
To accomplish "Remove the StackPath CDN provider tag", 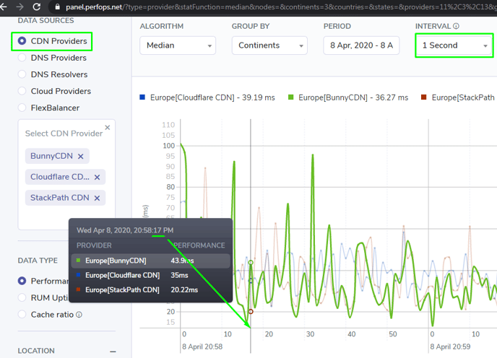I will pos(98,198).
